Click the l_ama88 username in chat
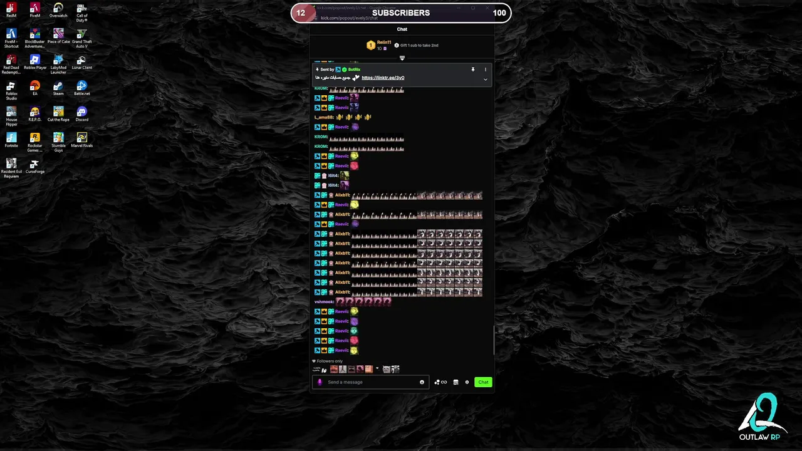 (323, 117)
